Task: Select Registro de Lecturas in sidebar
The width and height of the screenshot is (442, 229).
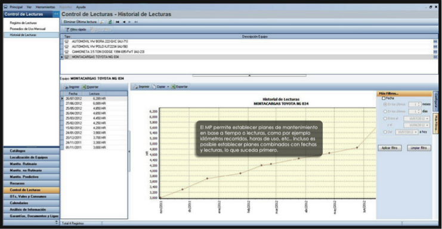Action: click(23, 23)
